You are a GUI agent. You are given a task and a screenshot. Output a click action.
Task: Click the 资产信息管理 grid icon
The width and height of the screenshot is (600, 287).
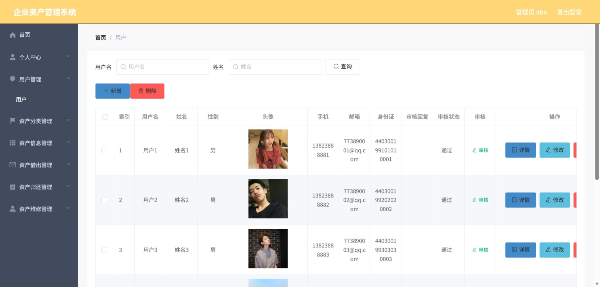click(x=13, y=143)
